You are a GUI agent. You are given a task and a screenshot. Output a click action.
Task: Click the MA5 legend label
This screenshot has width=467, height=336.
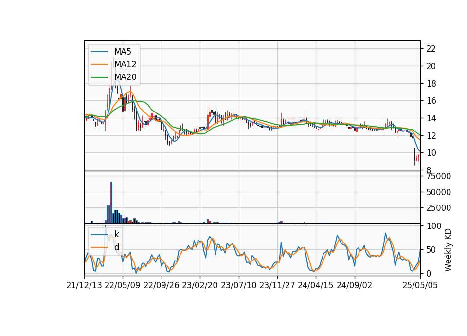[123, 52]
